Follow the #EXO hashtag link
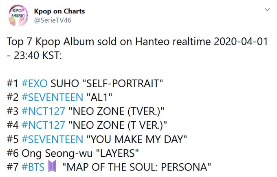 tap(35, 83)
